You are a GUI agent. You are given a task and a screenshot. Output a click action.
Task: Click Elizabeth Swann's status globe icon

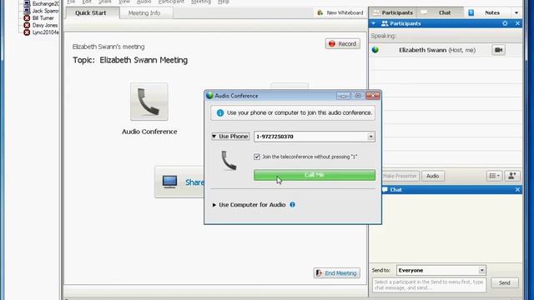pos(375,50)
